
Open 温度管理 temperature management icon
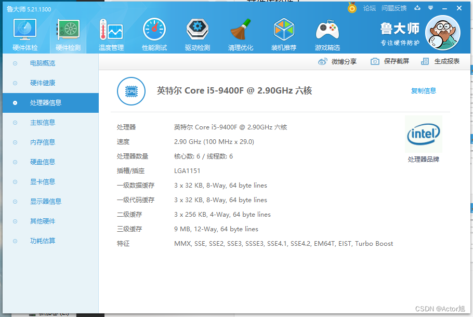(111, 29)
